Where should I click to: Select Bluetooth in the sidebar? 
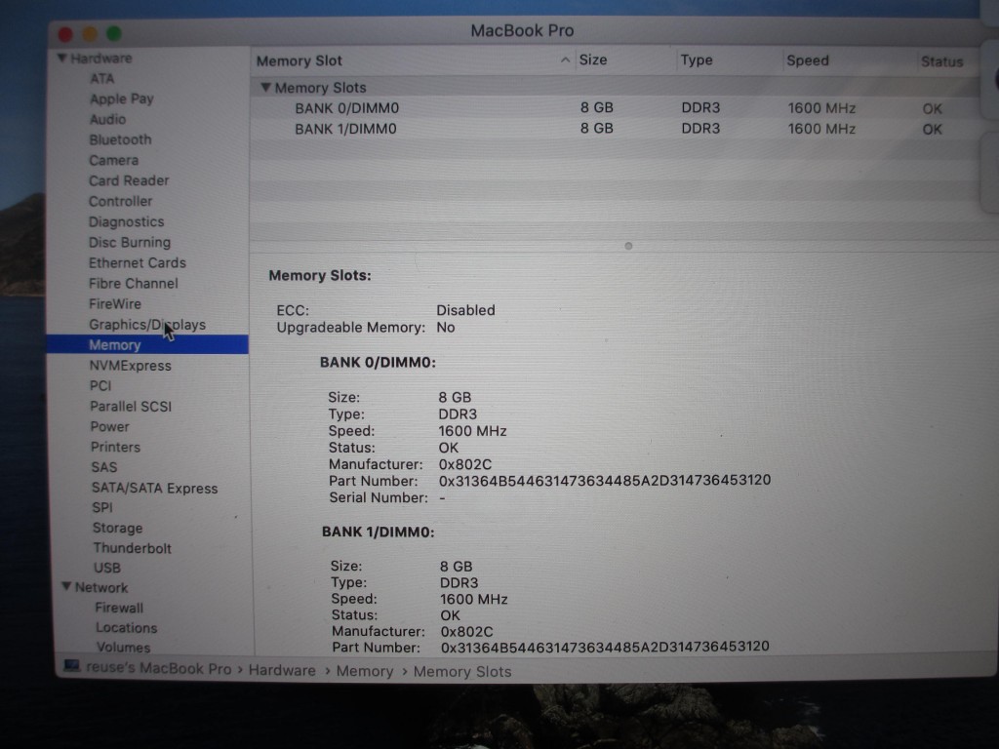coord(120,139)
